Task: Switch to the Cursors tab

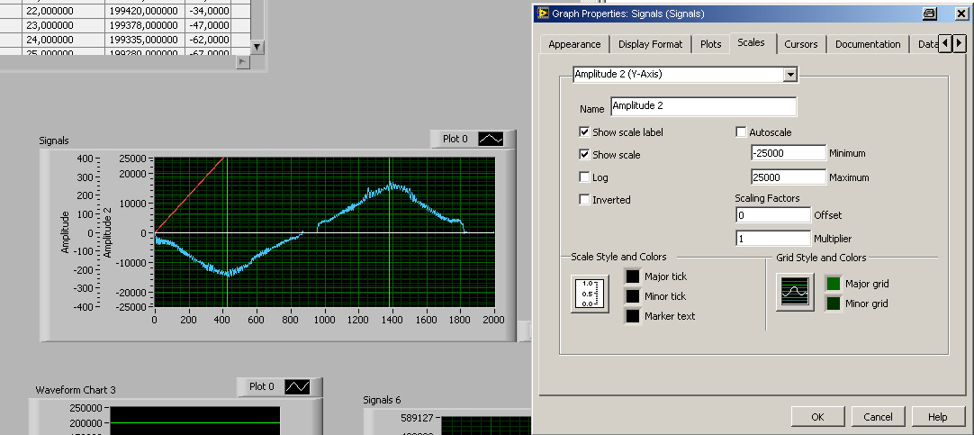Action: (x=800, y=44)
